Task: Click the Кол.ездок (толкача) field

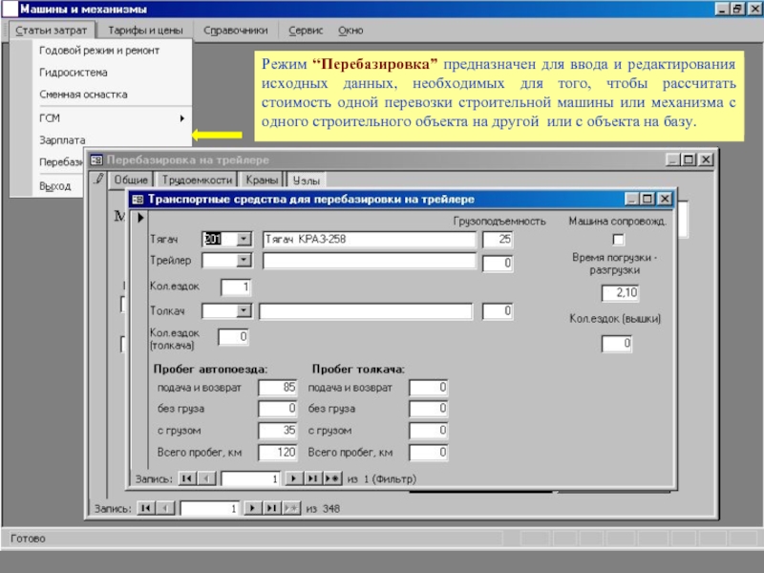Action: 233,337
